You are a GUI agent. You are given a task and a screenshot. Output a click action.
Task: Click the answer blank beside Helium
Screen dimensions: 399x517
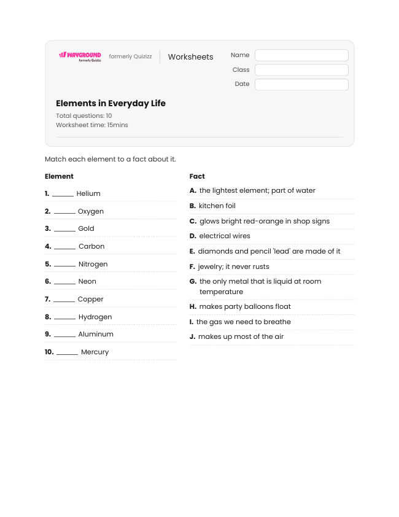tap(63, 194)
